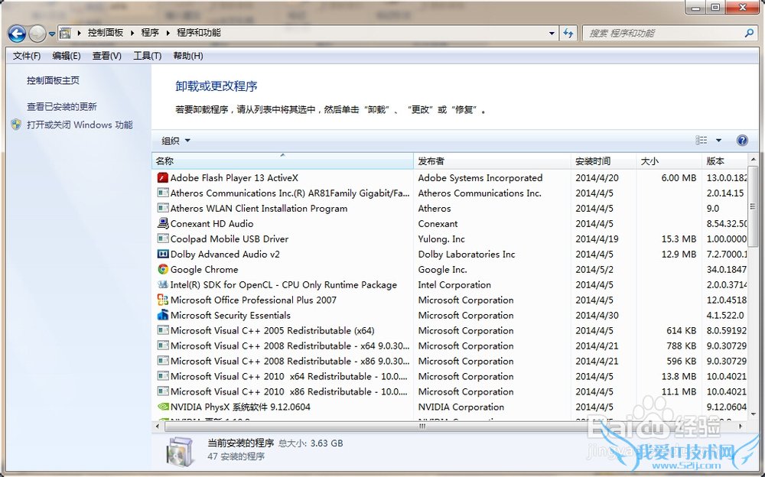Screen dimensions: 765x477
Task: Open 查看已安装的更新 link
Action: coord(61,106)
